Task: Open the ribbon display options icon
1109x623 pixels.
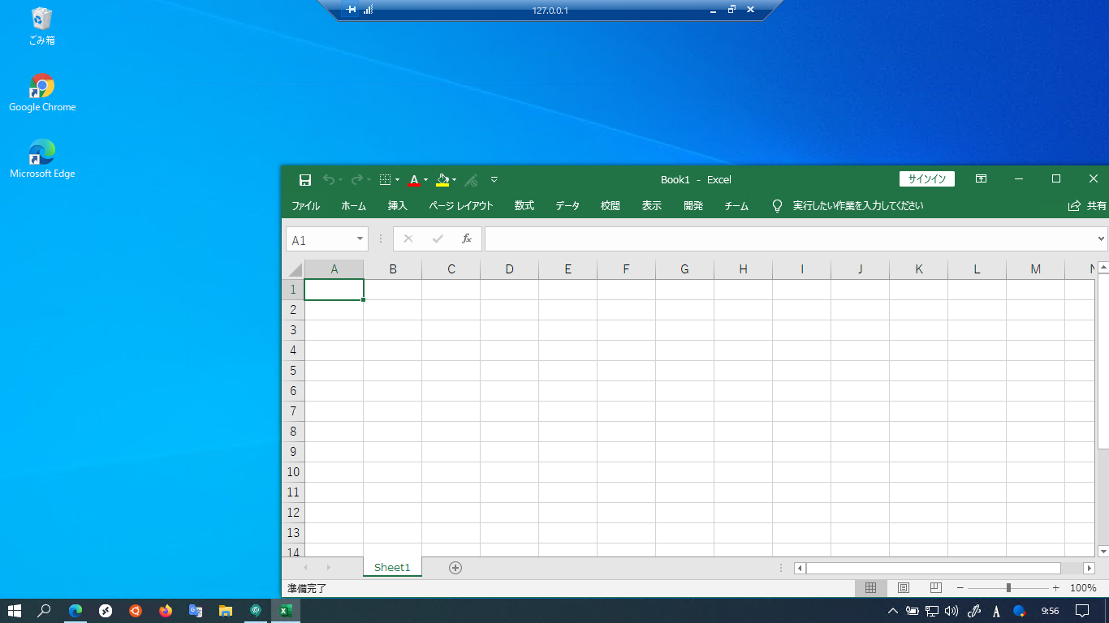Action: coord(982,179)
